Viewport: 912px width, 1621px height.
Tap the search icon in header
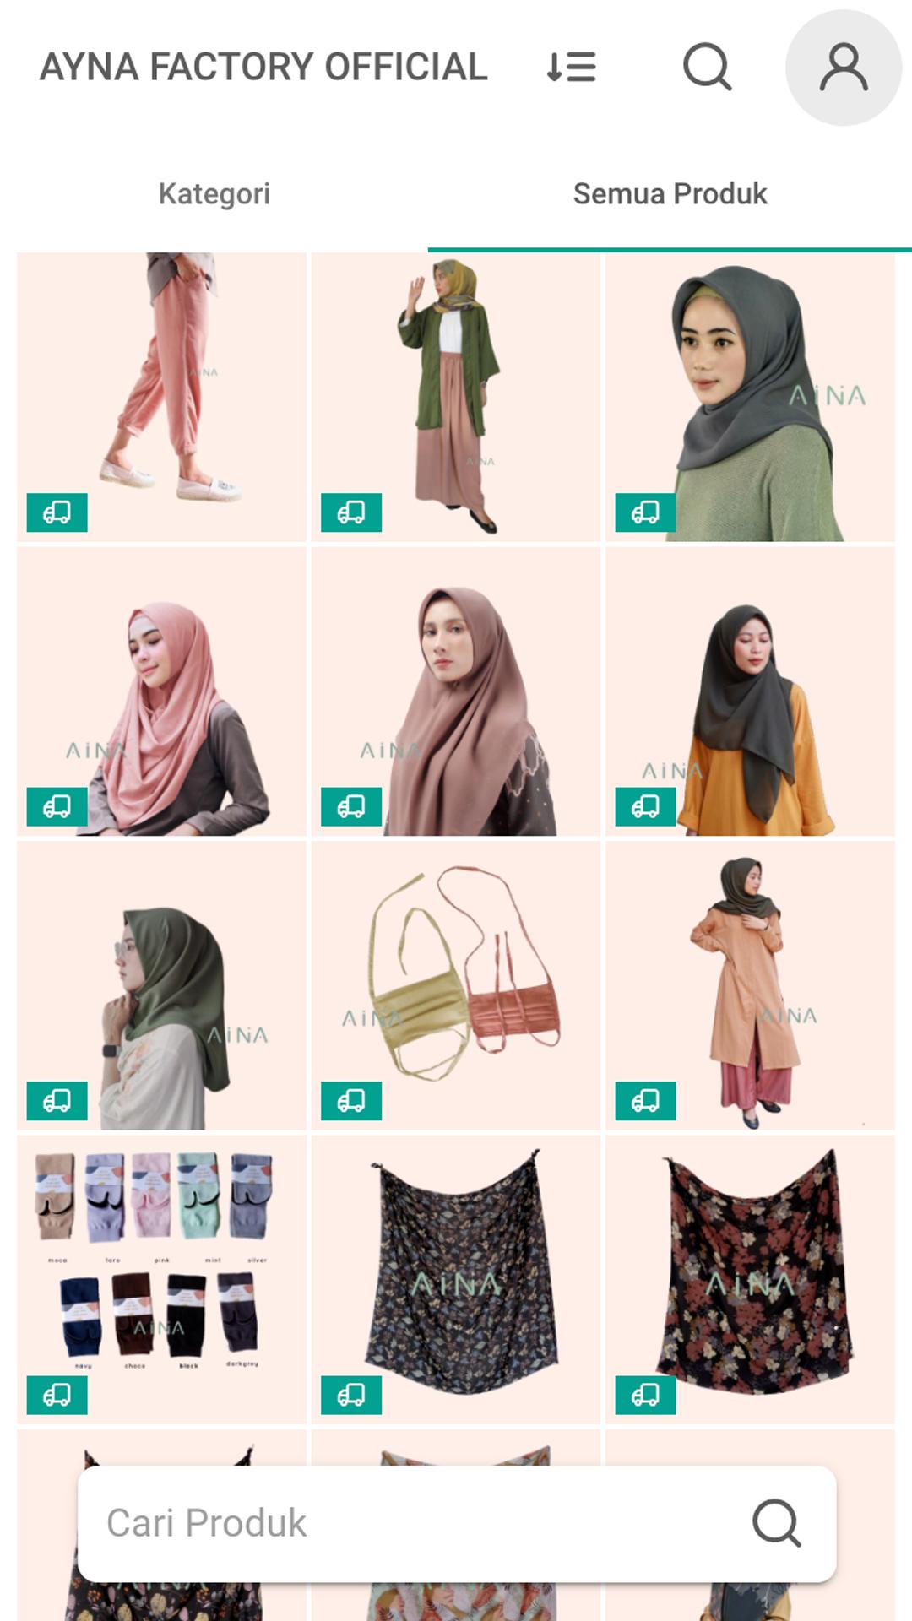point(707,67)
